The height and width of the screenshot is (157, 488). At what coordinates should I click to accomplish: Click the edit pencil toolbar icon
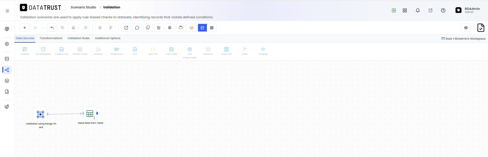(x=85, y=28)
